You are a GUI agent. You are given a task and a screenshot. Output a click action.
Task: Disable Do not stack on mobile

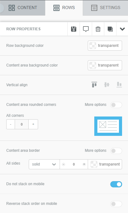(116, 184)
